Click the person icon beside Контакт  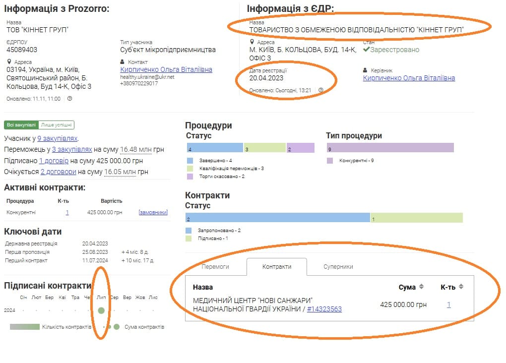point(123,62)
